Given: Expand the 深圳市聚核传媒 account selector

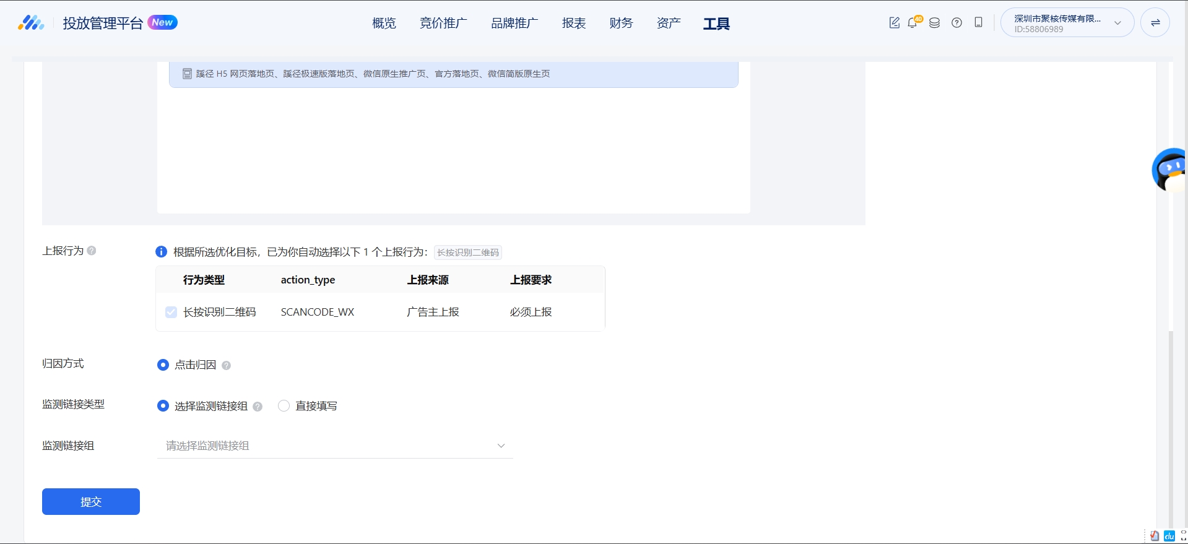Looking at the screenshot, I should click(1067, 23).
